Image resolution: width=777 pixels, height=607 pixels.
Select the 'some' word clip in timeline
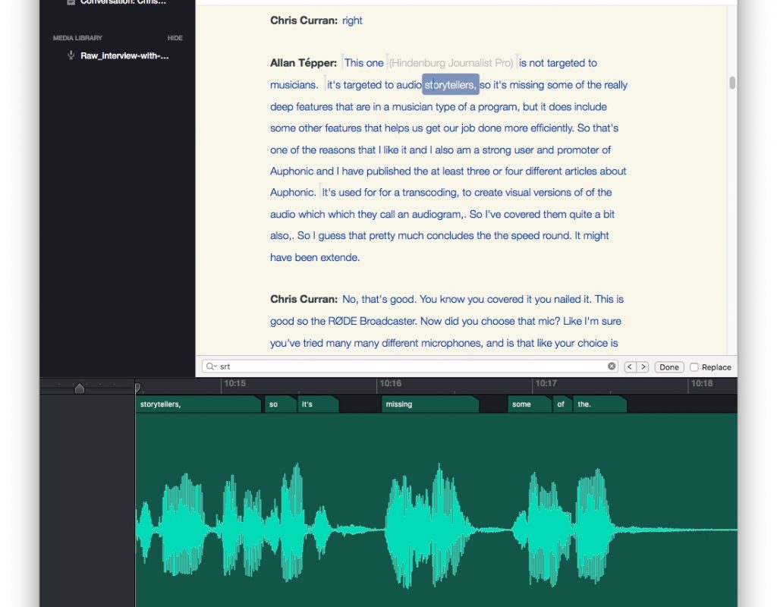pos(529,404)
